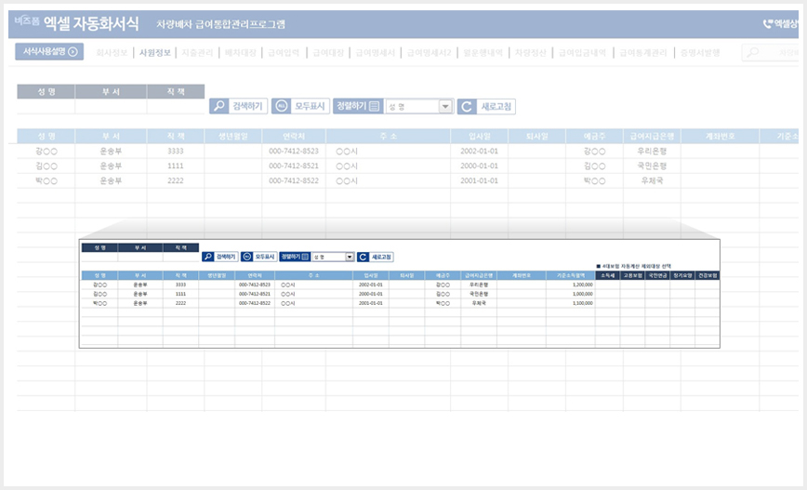Screen dimensions: 807x490
Task: Click the magnifier icon of 검색하기
Action: click(219, 106)
